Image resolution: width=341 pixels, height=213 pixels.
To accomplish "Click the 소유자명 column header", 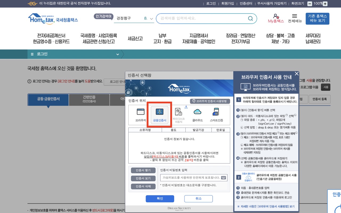I will (145, 130).
